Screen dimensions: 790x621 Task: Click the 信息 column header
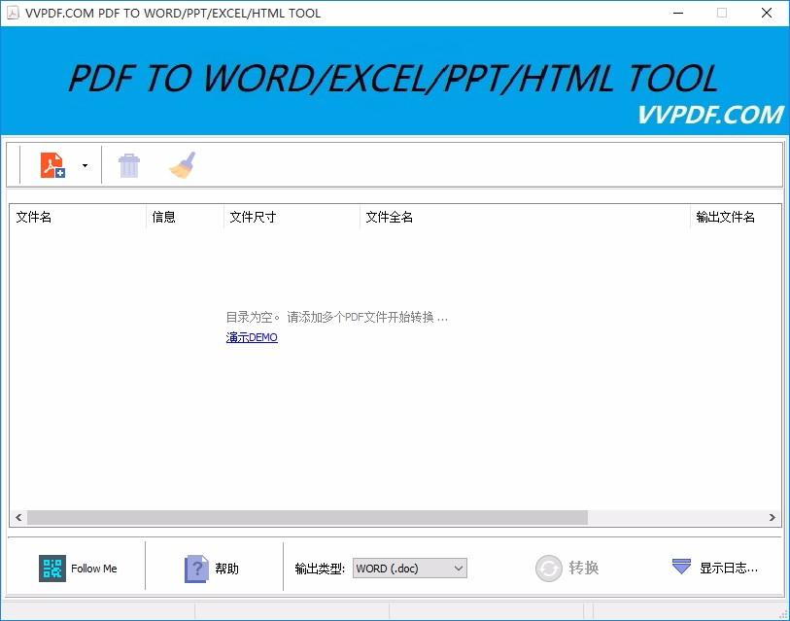pos(185,217)
